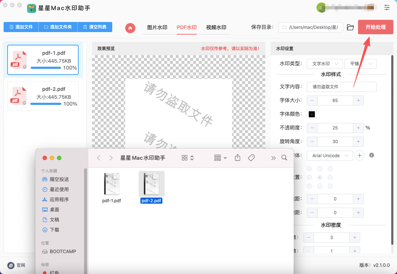Open settings sliders icon in title bar

(x=387, y=7)
